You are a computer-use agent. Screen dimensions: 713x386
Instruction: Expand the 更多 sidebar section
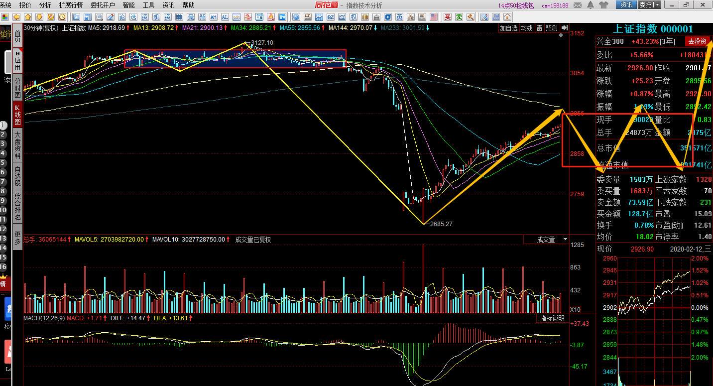coord(17,238)
